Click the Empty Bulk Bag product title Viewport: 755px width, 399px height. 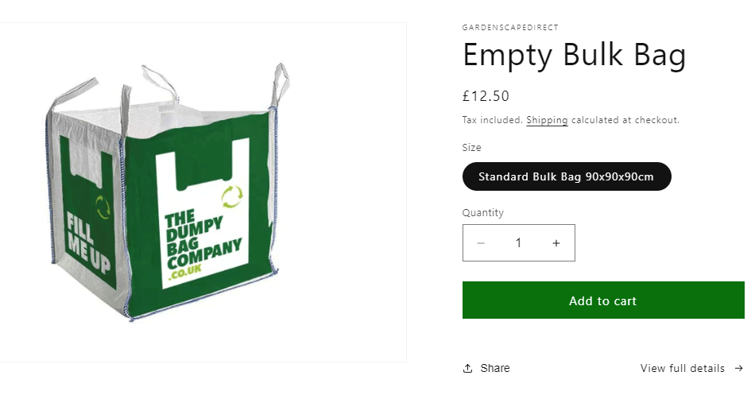(x=574, y=56)
